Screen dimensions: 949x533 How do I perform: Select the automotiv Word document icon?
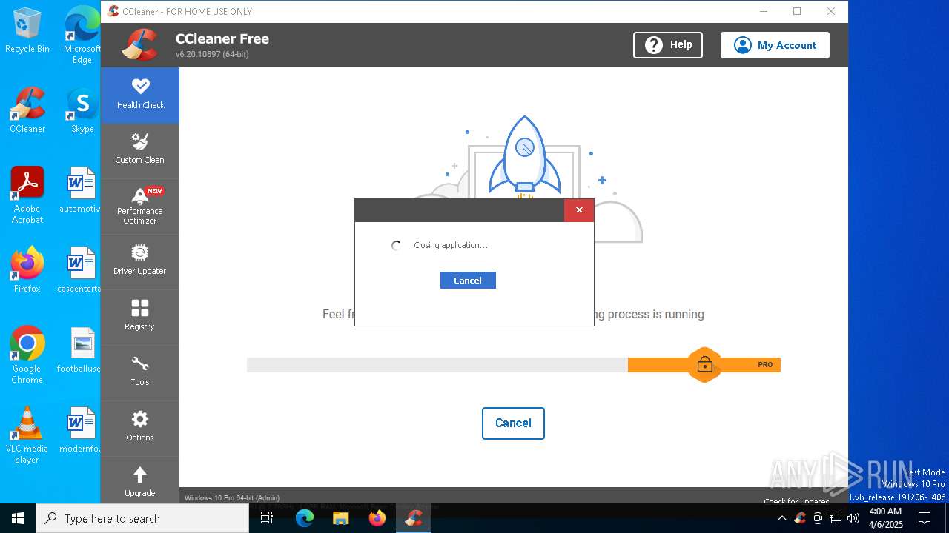(80, 190)
